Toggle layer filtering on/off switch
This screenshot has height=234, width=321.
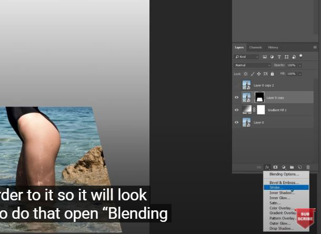pos(300,56)
